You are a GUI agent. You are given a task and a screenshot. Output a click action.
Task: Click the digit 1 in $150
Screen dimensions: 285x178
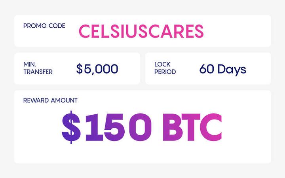tap(94, 127)
